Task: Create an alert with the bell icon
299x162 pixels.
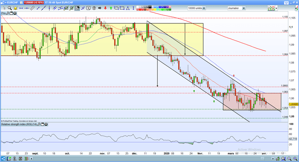Action: [x=15, y=8]
